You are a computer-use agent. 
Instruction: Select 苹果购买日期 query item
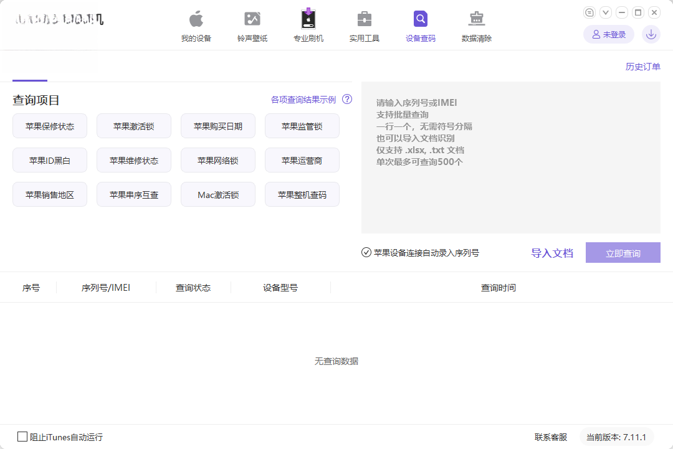(218, 126)
